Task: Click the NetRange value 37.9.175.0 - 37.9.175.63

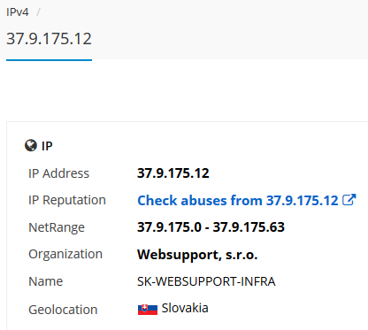Action: coord(211,227)
